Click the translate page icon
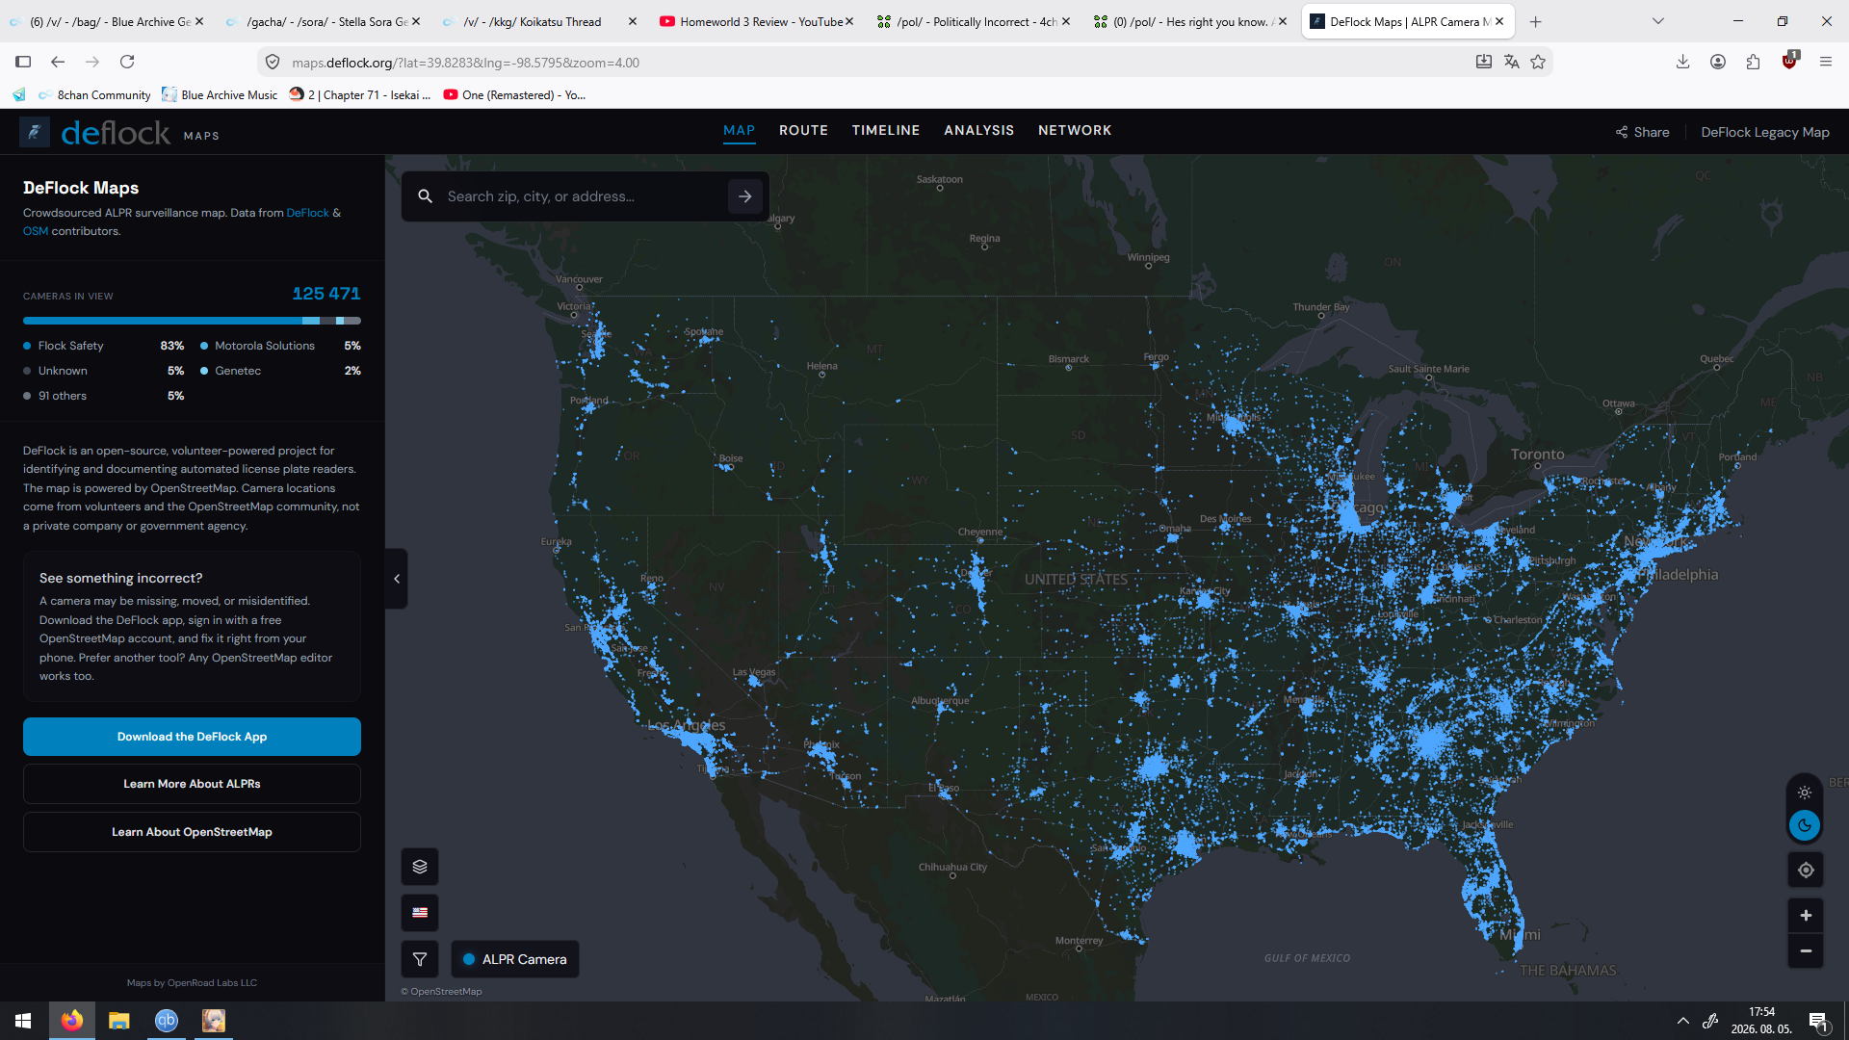This screenshot has height=1040, width=1849. [x=1511, y=62]
